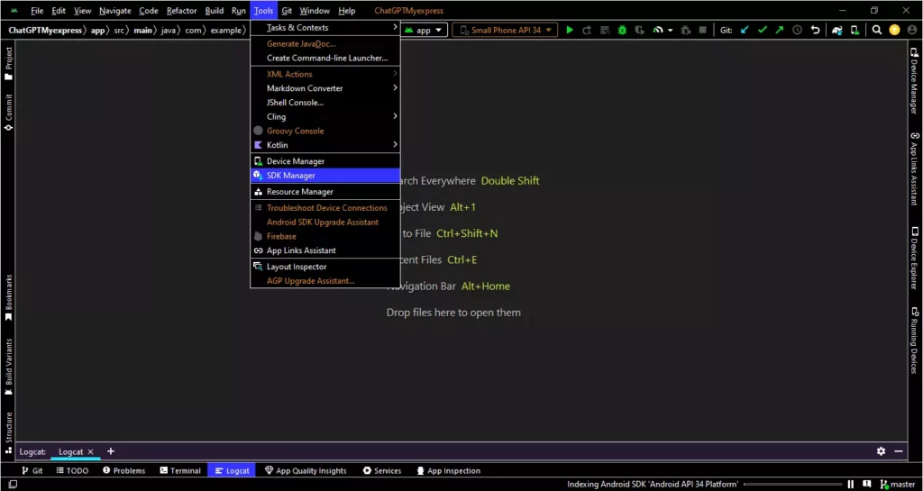Select JShell Console menu item
The height and width of the screenshot is (491, 923).
point(324,103)
